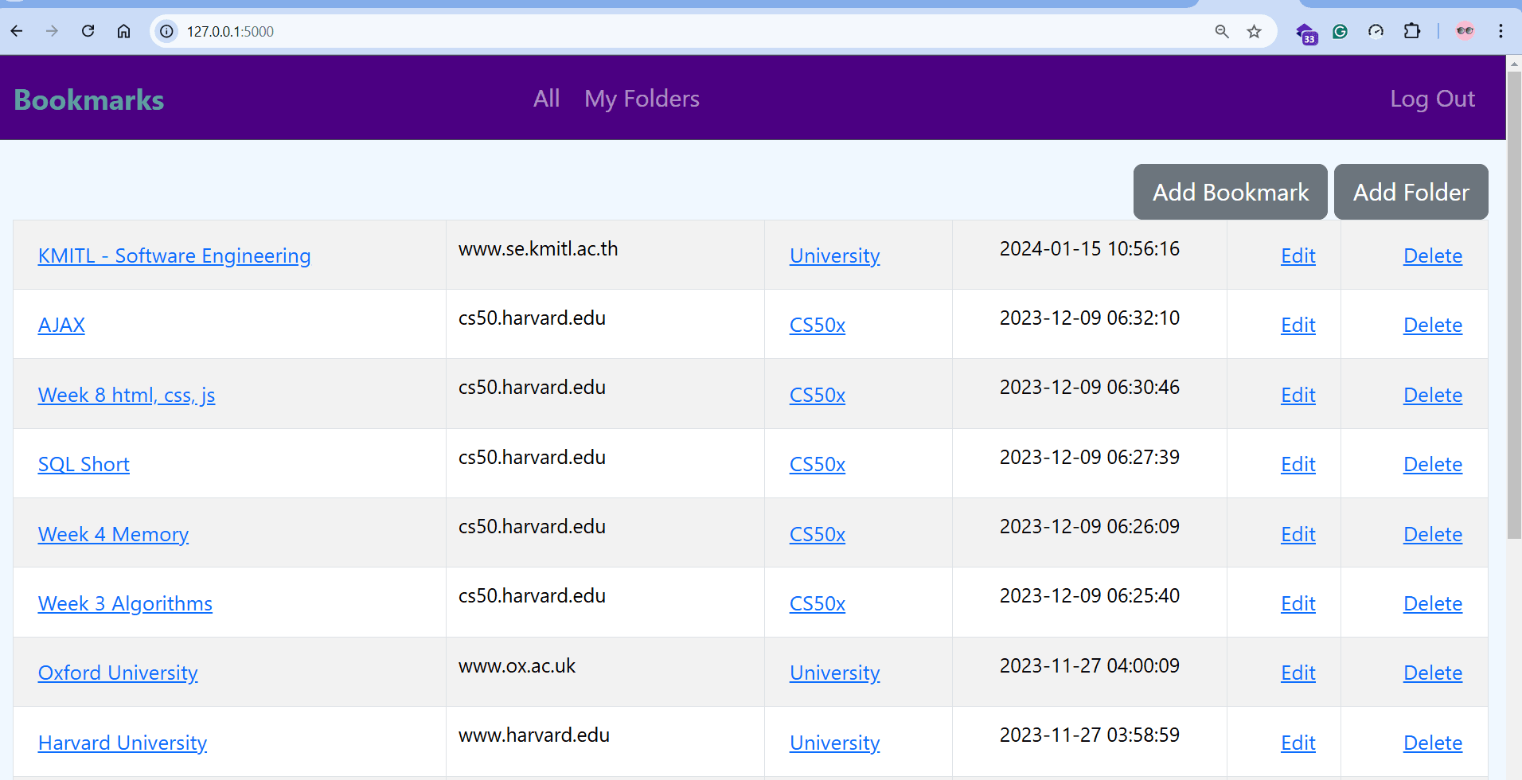
Task: Open the browser profile avatar
Action: (1465, 31)
